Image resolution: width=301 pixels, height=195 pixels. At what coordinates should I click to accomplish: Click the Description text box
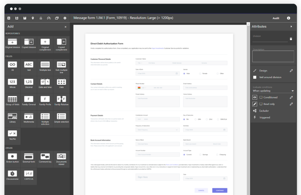click(x=273, y=56)
